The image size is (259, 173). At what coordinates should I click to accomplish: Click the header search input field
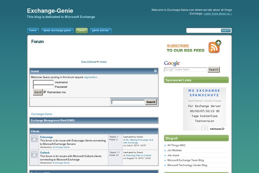tap(204, 30)
